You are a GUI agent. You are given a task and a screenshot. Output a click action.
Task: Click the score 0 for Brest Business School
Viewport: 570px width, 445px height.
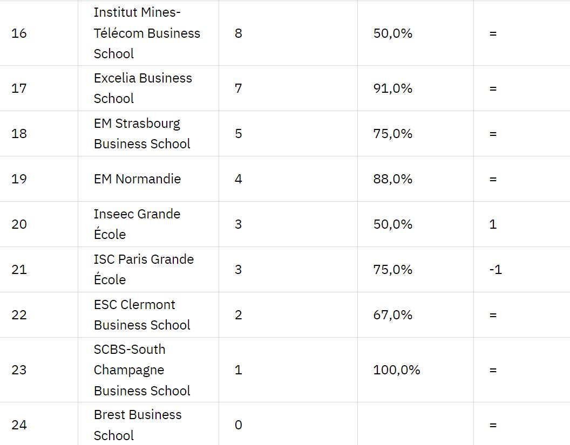coord(239,425)
